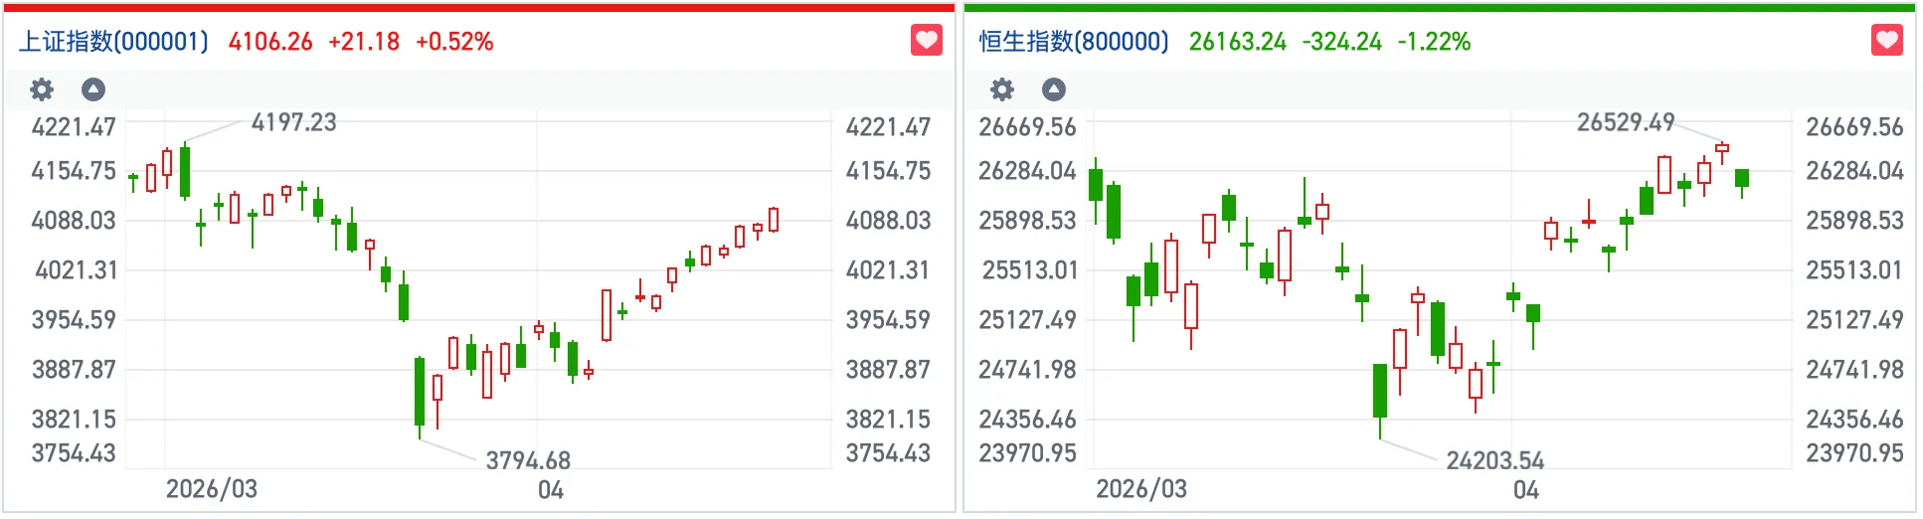Click the 4197.23 high marker label
The height and width of the screenshot is (519, 1923).
pos(293,122)
